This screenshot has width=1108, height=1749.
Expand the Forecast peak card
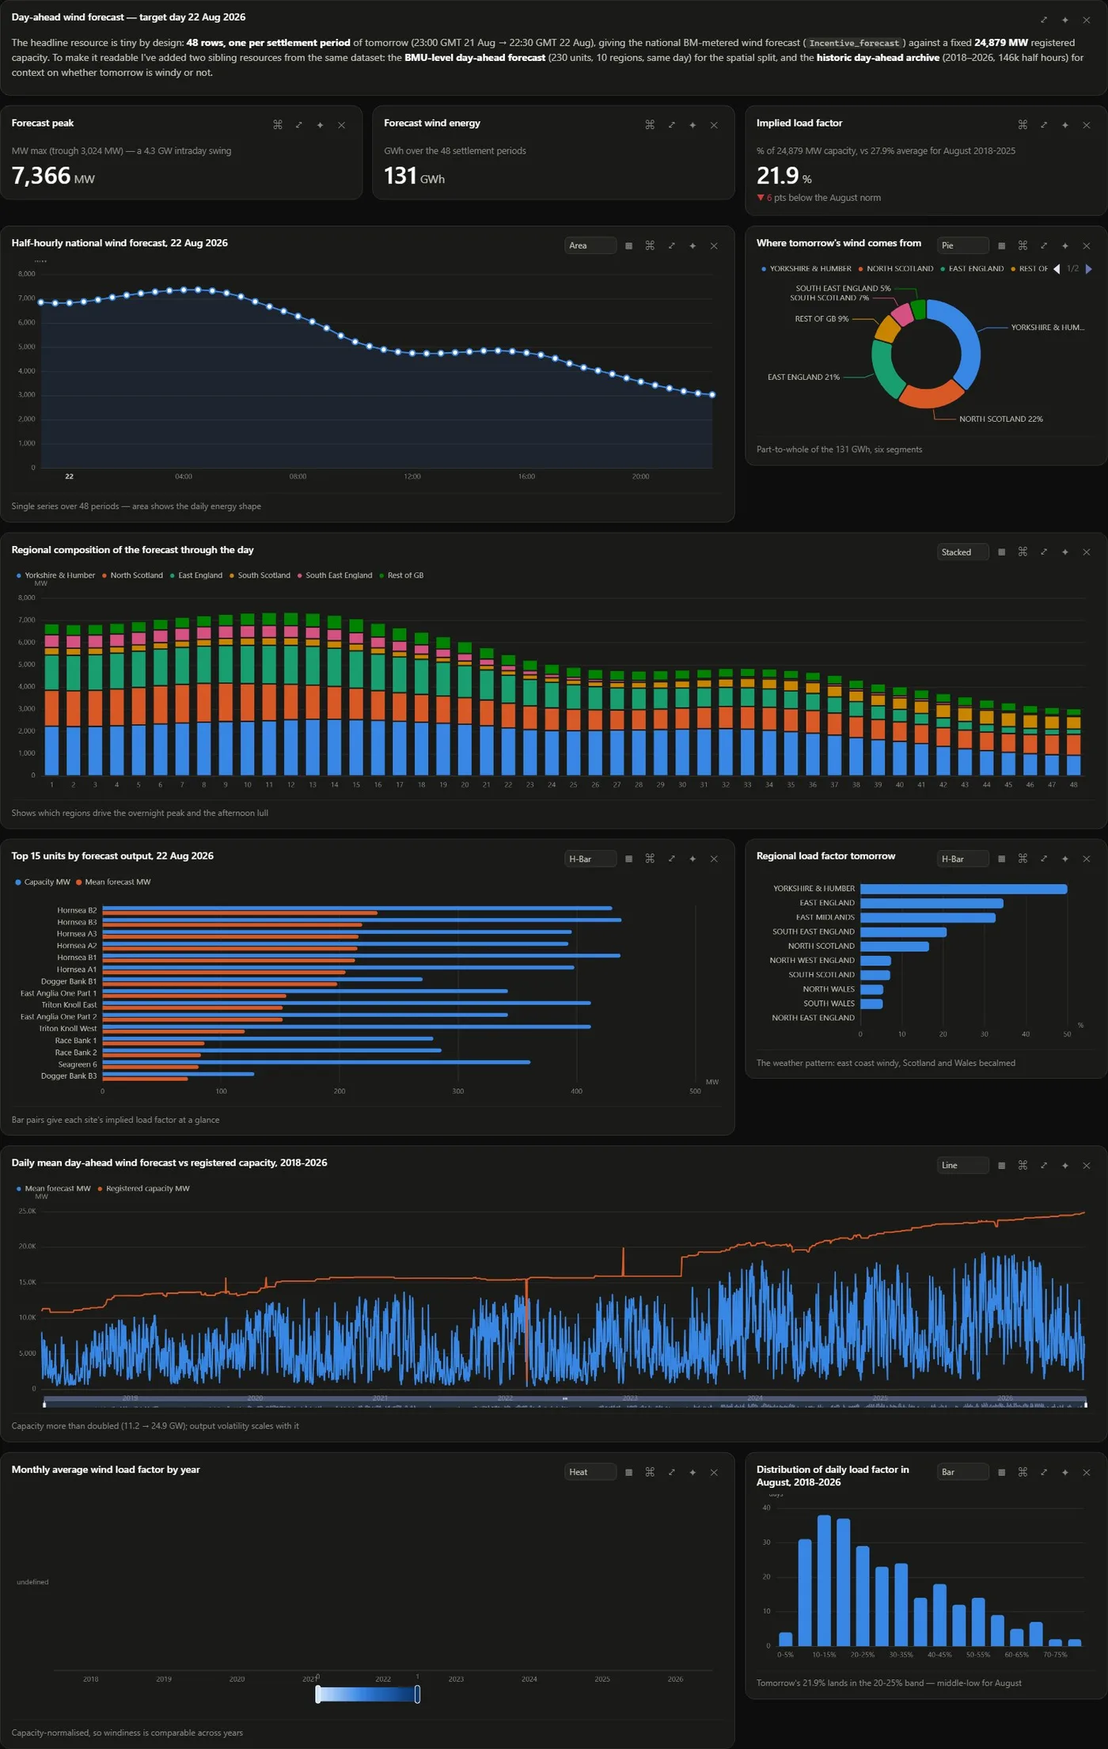(x=299, y=125)
